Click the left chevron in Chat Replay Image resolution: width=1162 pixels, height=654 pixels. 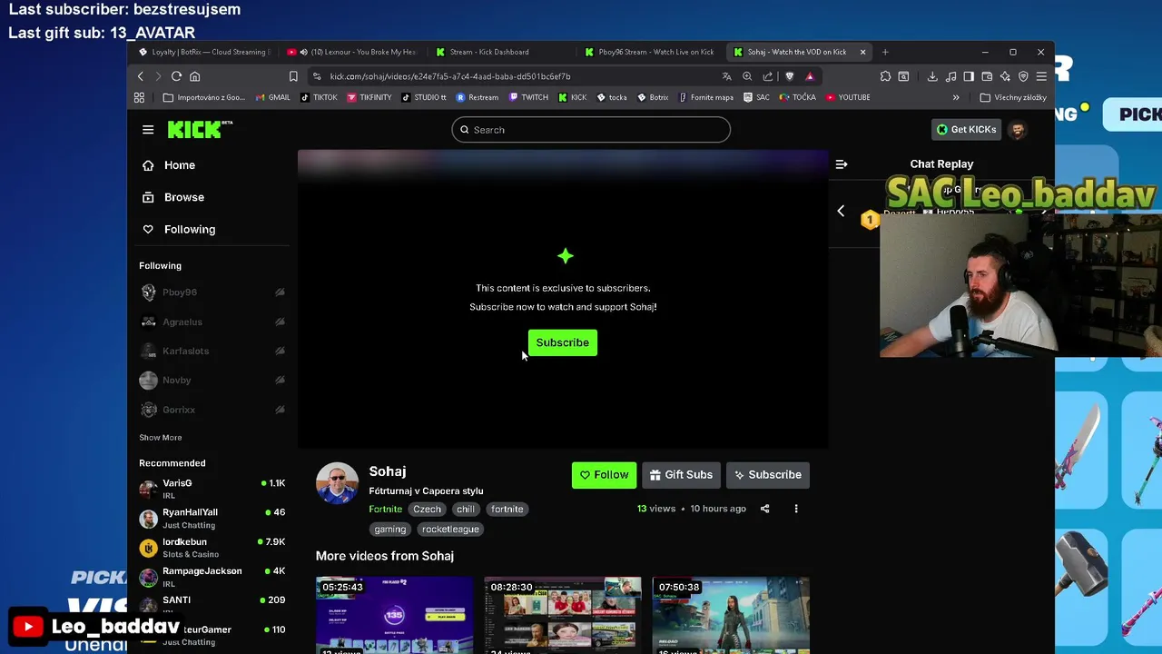coord(841,211)
